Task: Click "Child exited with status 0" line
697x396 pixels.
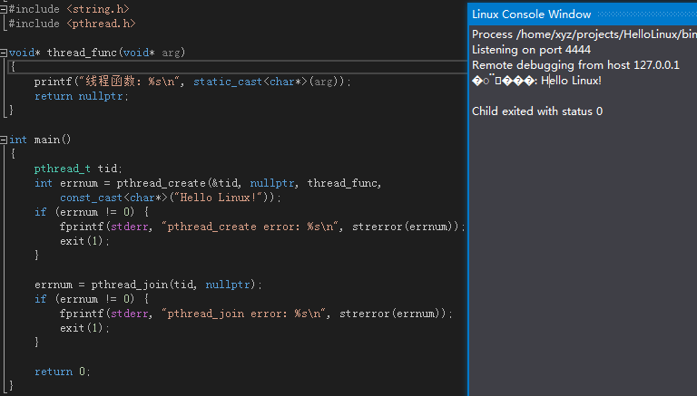Action: click(x=537, y=111)
